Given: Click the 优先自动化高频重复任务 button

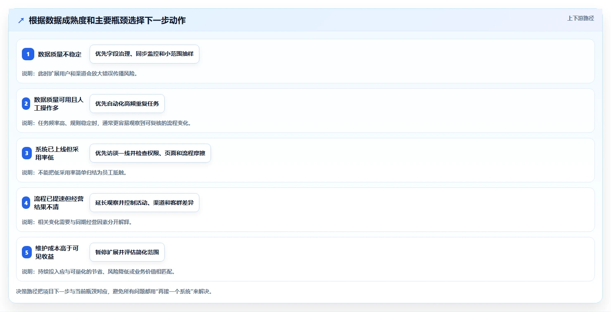Looking at the screenshot, I should pos(127,104).
